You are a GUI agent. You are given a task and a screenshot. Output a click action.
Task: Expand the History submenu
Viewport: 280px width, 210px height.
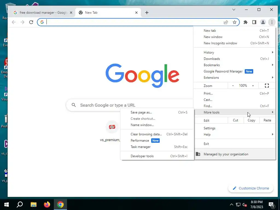tap(234, 52)
